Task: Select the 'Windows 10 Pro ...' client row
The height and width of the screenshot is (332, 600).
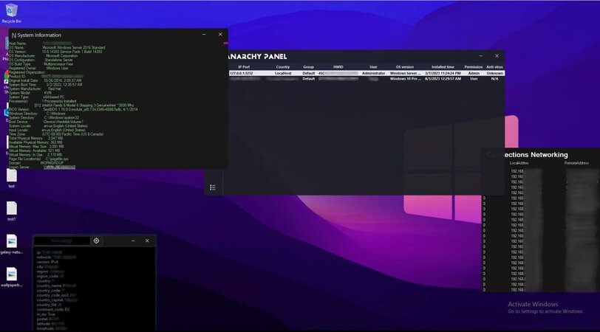Action: point(367,79)
